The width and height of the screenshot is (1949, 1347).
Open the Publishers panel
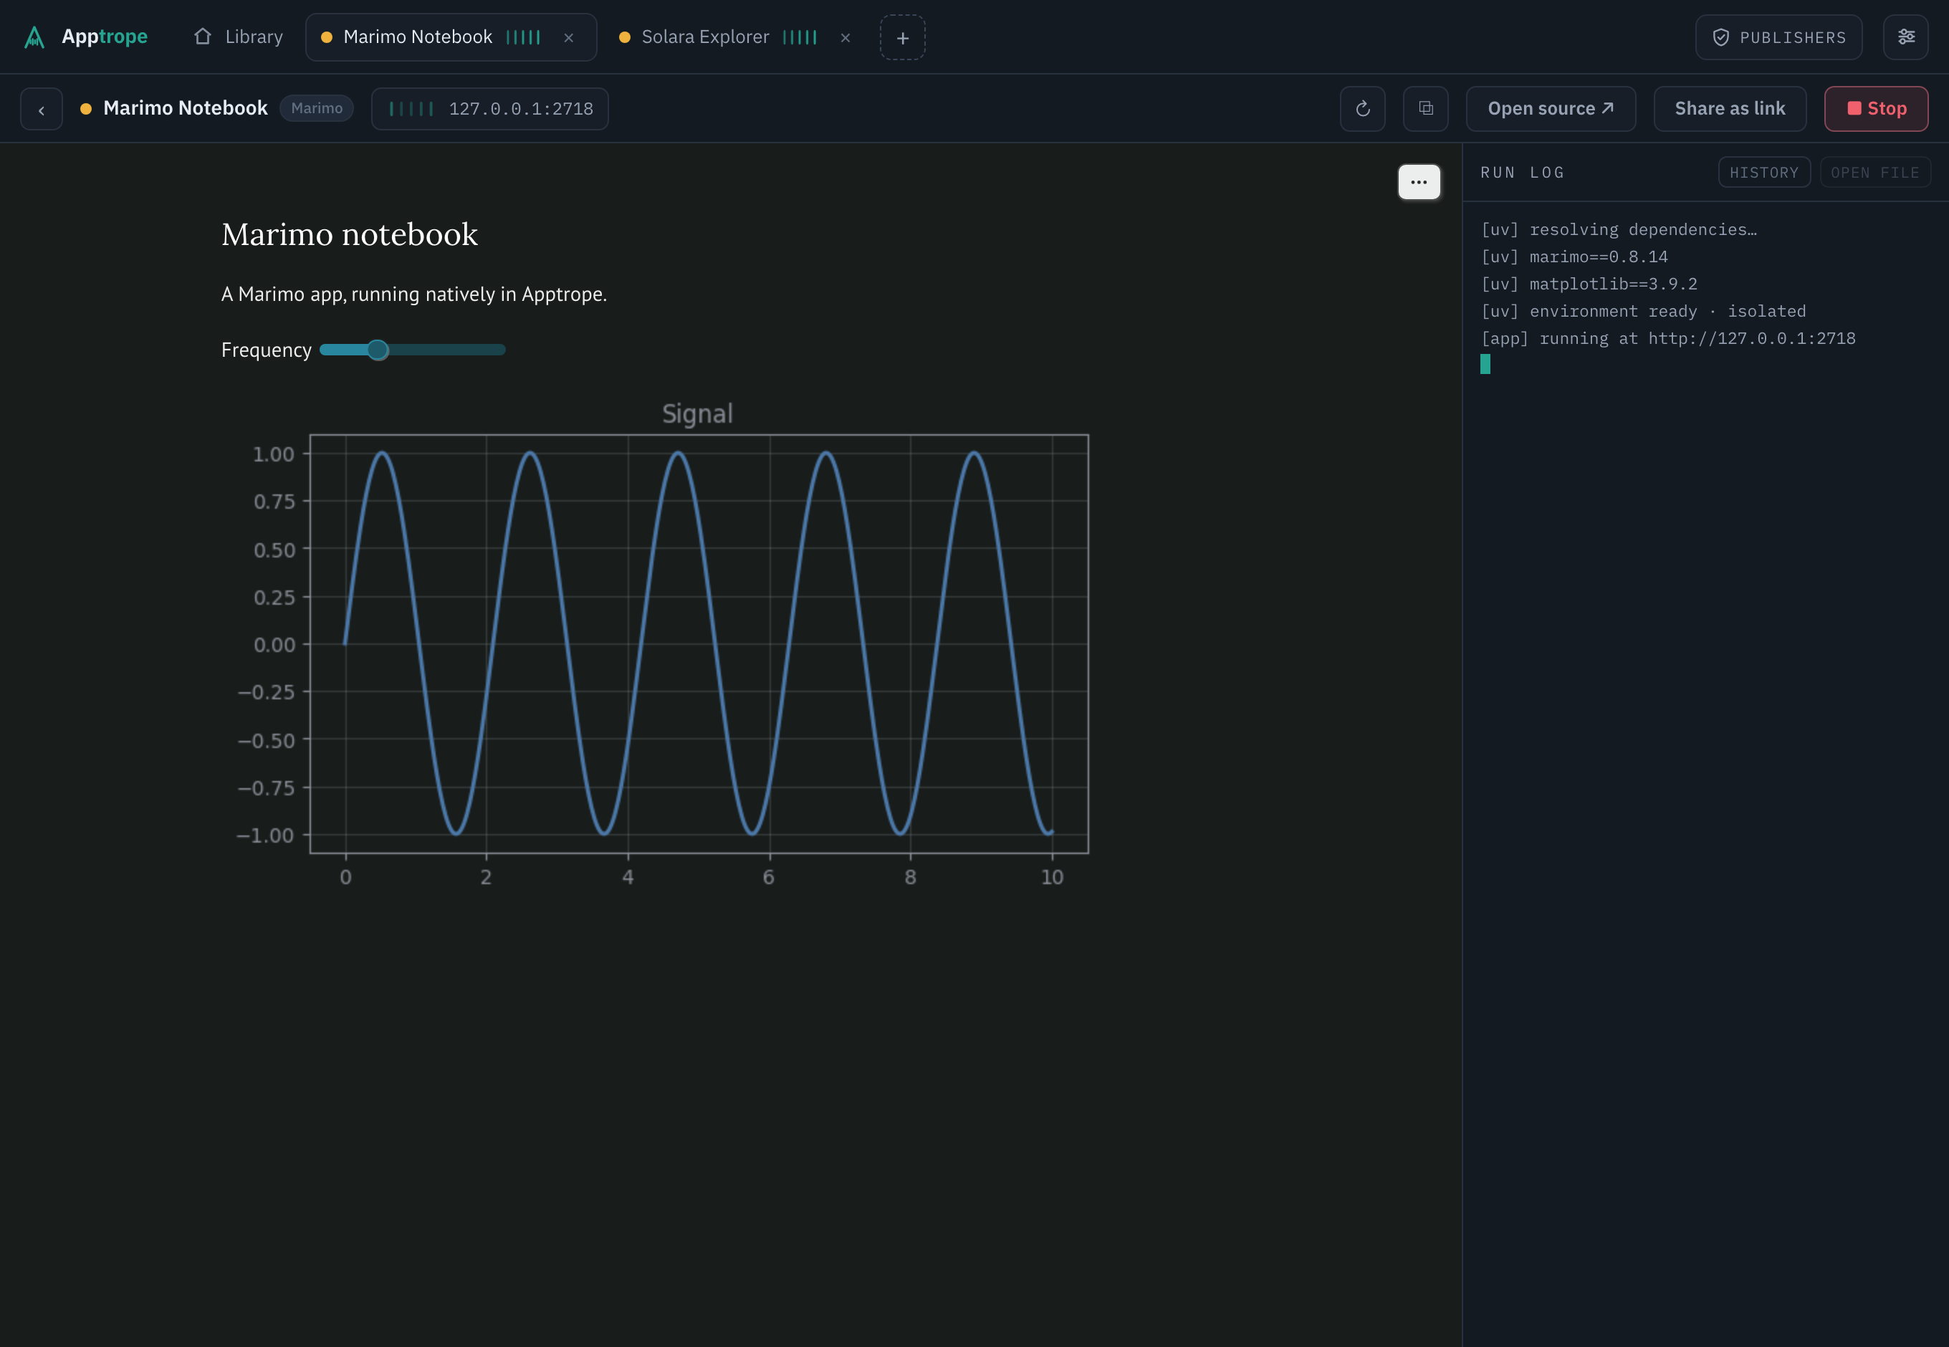coord(1778,38)
